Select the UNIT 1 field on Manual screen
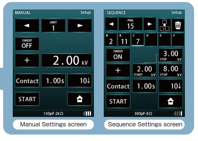Viewport: 198px width, 141px height. click(53, 26)
